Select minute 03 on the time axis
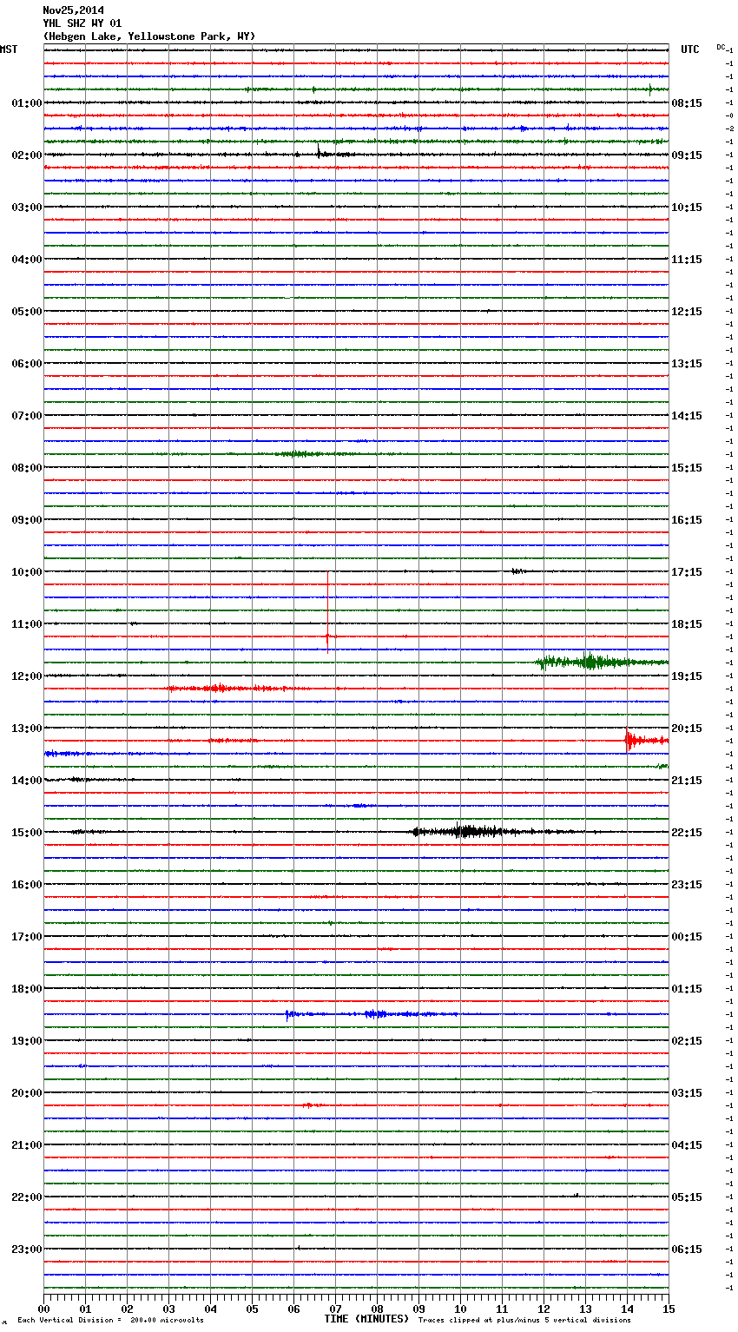Image resolution: width=738 pixels, height=1332 pixels. pos(168,1309)
